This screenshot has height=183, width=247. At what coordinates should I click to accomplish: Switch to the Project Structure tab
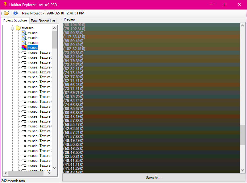click(15, 20)
